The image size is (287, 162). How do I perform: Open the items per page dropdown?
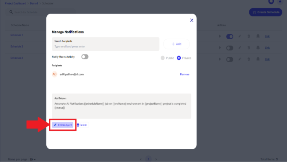pos(33,160)
